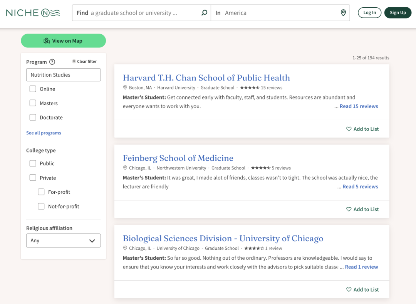Viewport: 416px width, 304px height.
Task: Click the Sign Up button
Action: pyautogui.click(x=398, y=13)
